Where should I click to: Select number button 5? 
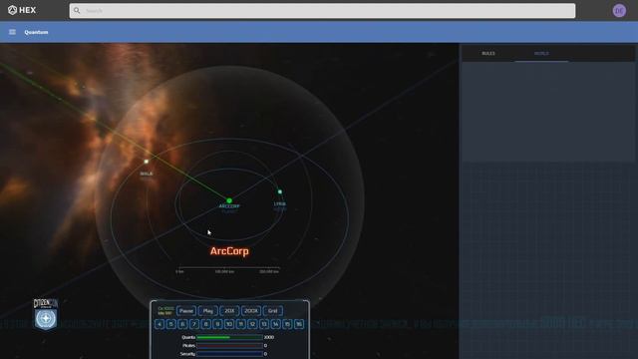170,324
